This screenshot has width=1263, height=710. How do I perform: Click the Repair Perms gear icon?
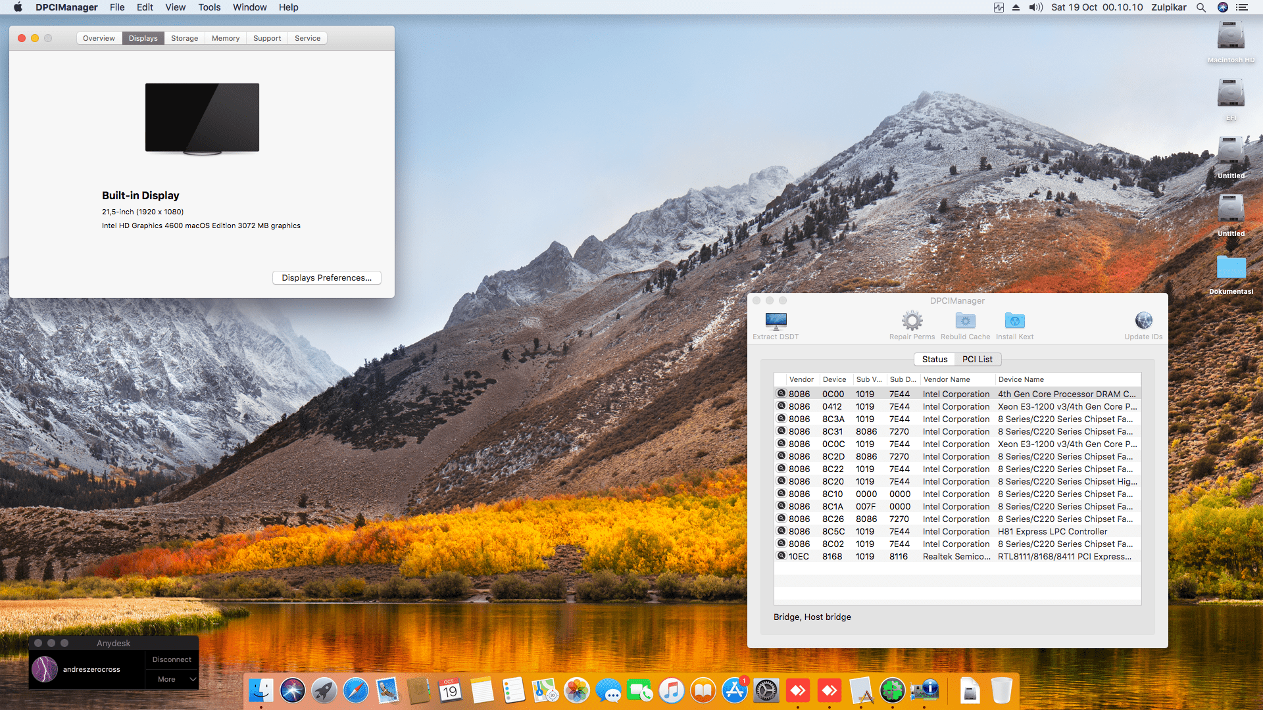[x=912, y=321]
